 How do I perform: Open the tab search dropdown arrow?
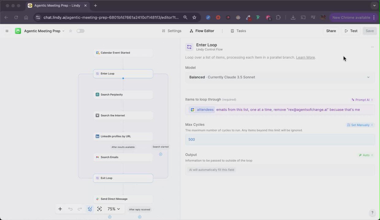tap(374, 5)
